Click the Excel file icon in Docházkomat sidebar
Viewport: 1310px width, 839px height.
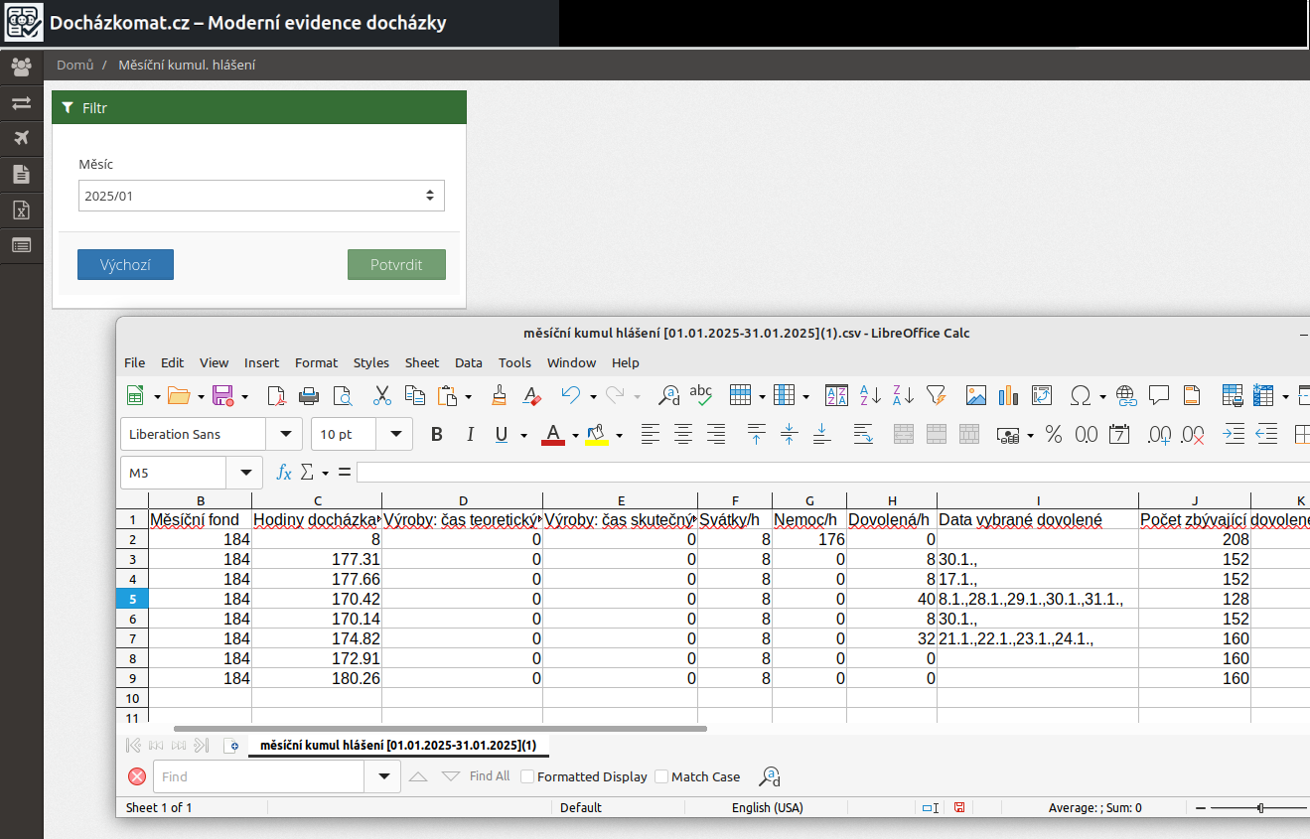point(21,210)
